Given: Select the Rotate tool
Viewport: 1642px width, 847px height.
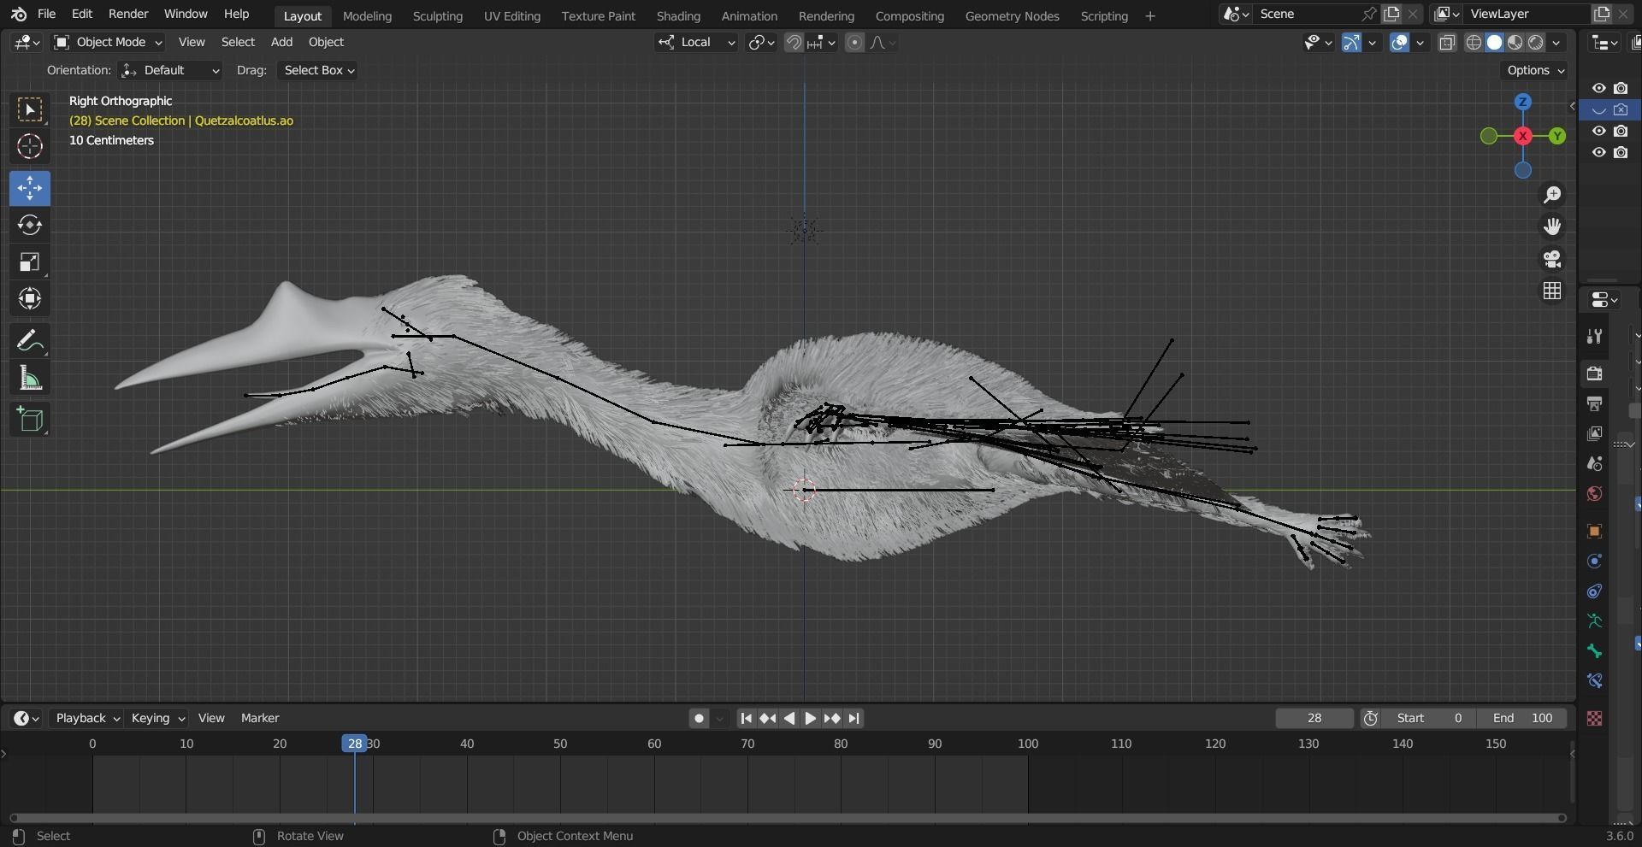Looking at the screenshot, I should click(x=30, y=225).
